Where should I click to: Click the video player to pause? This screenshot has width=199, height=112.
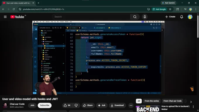click(98, 58)
